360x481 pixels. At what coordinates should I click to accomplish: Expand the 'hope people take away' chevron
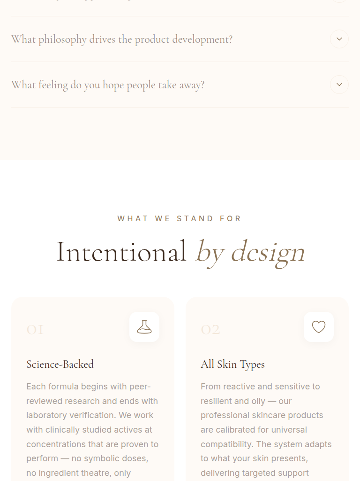tap(339, 85)
